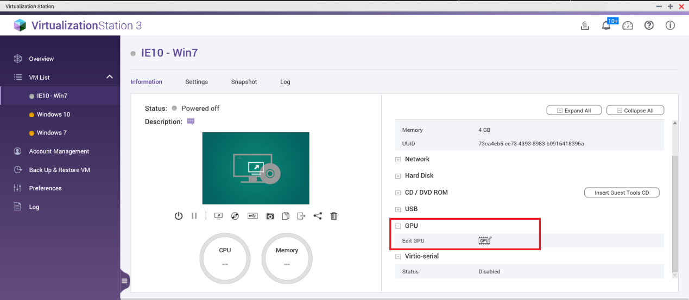Click the Virtio-serial status Disabled
This screenshot has height=300, width=689.
pos(489,271)
